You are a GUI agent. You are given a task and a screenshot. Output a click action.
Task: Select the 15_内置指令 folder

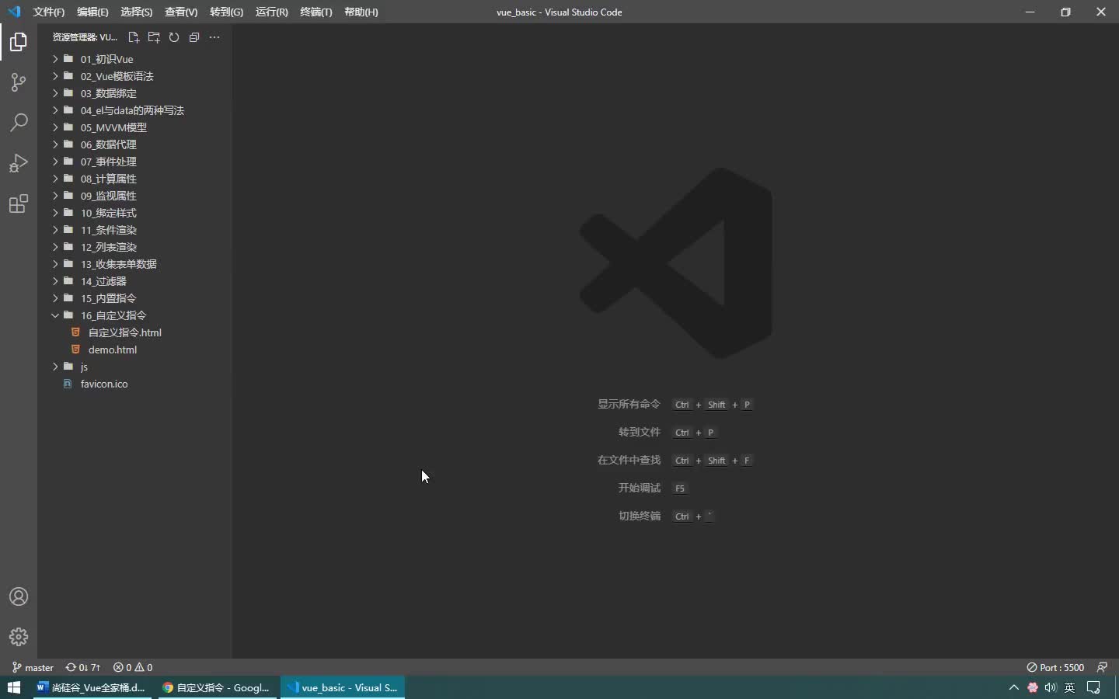point(135,298)
